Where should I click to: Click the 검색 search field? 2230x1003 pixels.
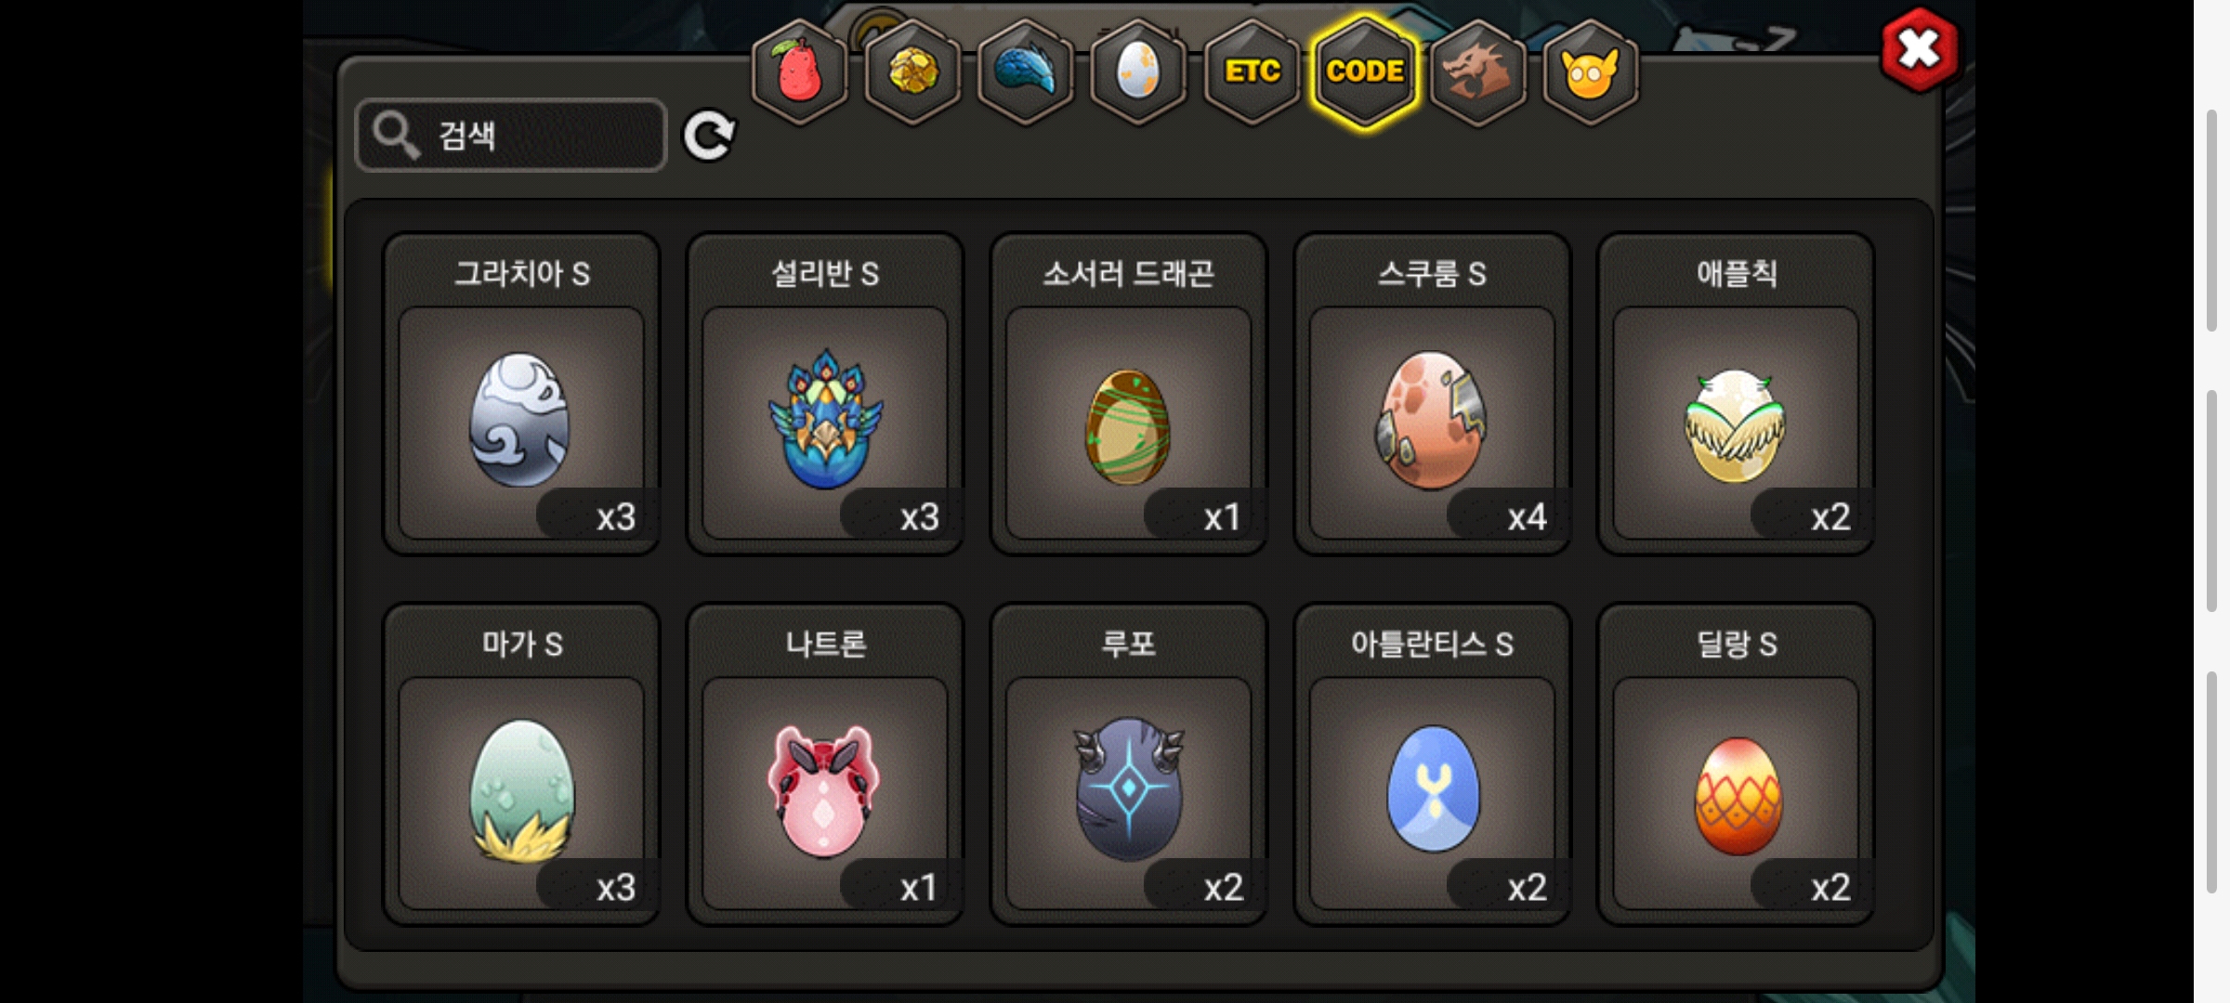click(511, 136)
